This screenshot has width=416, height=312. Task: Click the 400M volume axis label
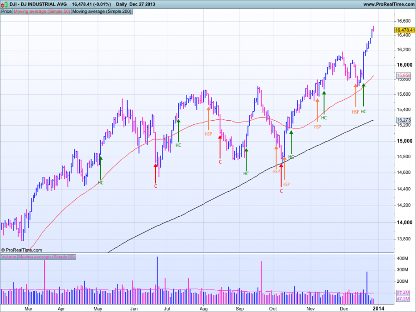point(403,258)
